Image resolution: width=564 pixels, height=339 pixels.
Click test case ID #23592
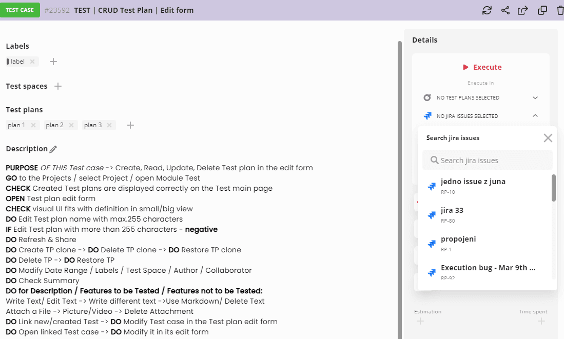point(57,10)
